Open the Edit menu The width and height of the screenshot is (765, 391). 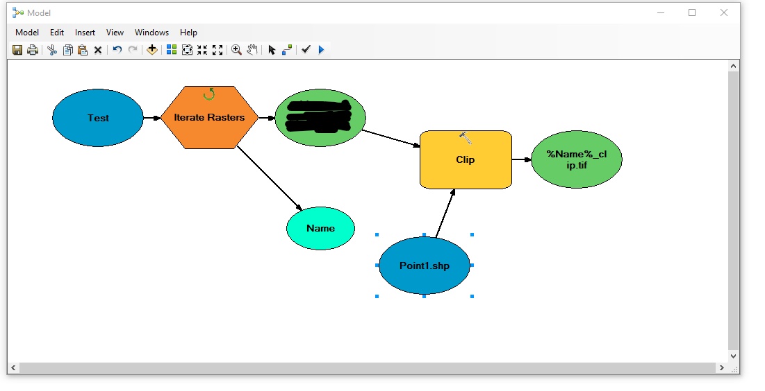tap(56, 33)
